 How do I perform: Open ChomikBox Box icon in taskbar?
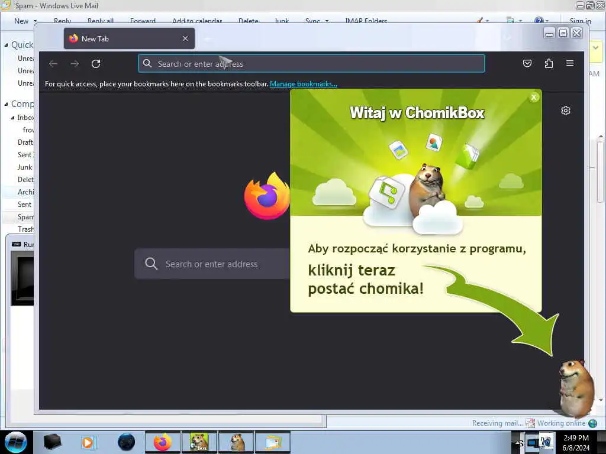point(199,442)
